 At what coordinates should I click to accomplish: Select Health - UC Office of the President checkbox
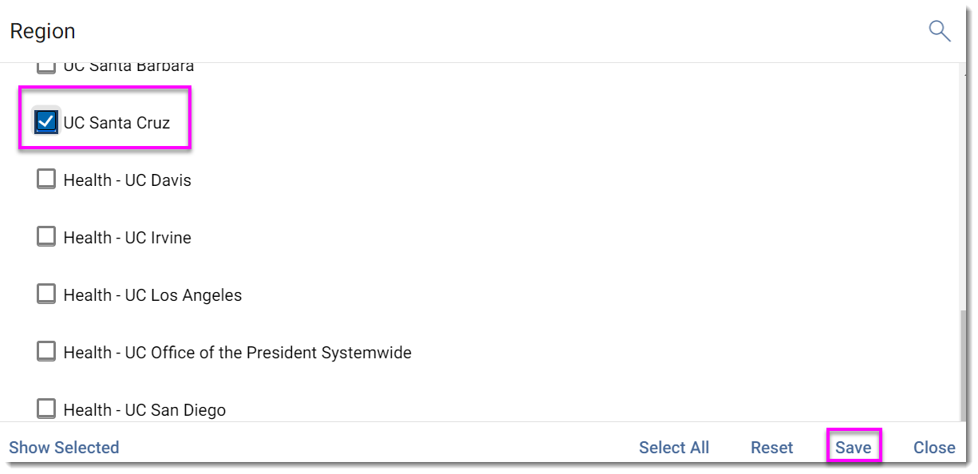click(x=46, y=352)
